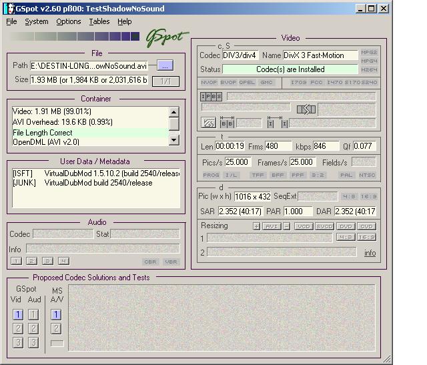Click the DVD resizing button

346,226
